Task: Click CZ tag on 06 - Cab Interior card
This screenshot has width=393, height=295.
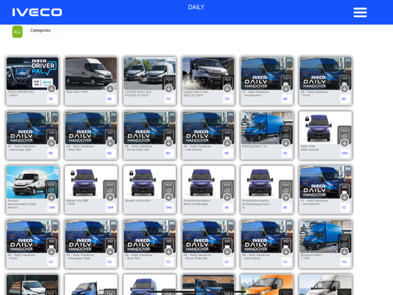Action: click(x=285, y=262)
